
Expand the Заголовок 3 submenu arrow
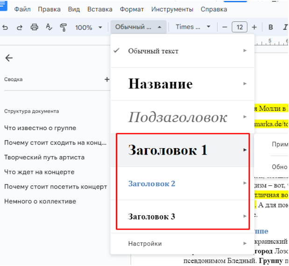(245, 216)
